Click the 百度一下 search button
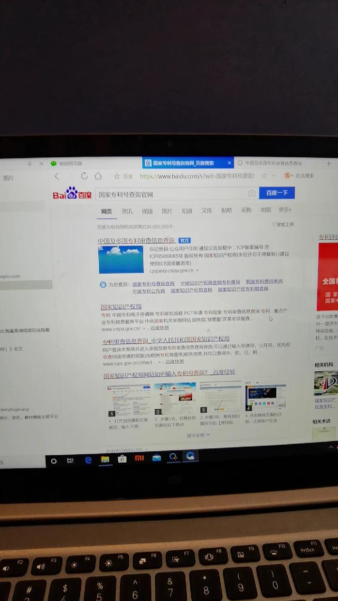 277,193
